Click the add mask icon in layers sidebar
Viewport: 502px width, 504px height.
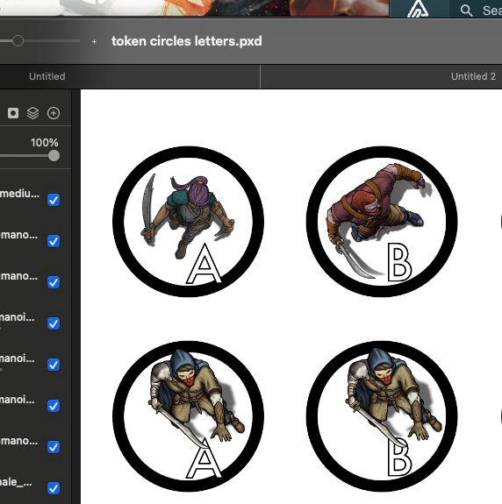(13, 113)
